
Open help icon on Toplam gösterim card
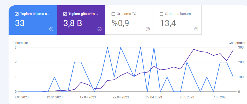(x=99, y=29)
